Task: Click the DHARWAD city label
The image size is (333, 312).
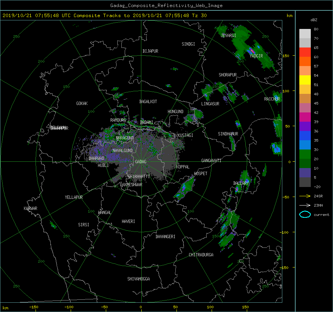Action: [x=97, y=158]
